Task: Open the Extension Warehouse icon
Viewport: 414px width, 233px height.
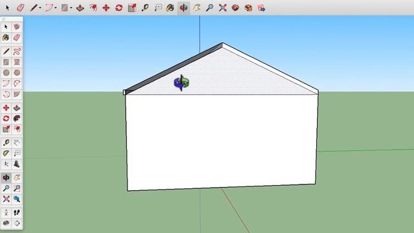Action: [x=248, y=8]
